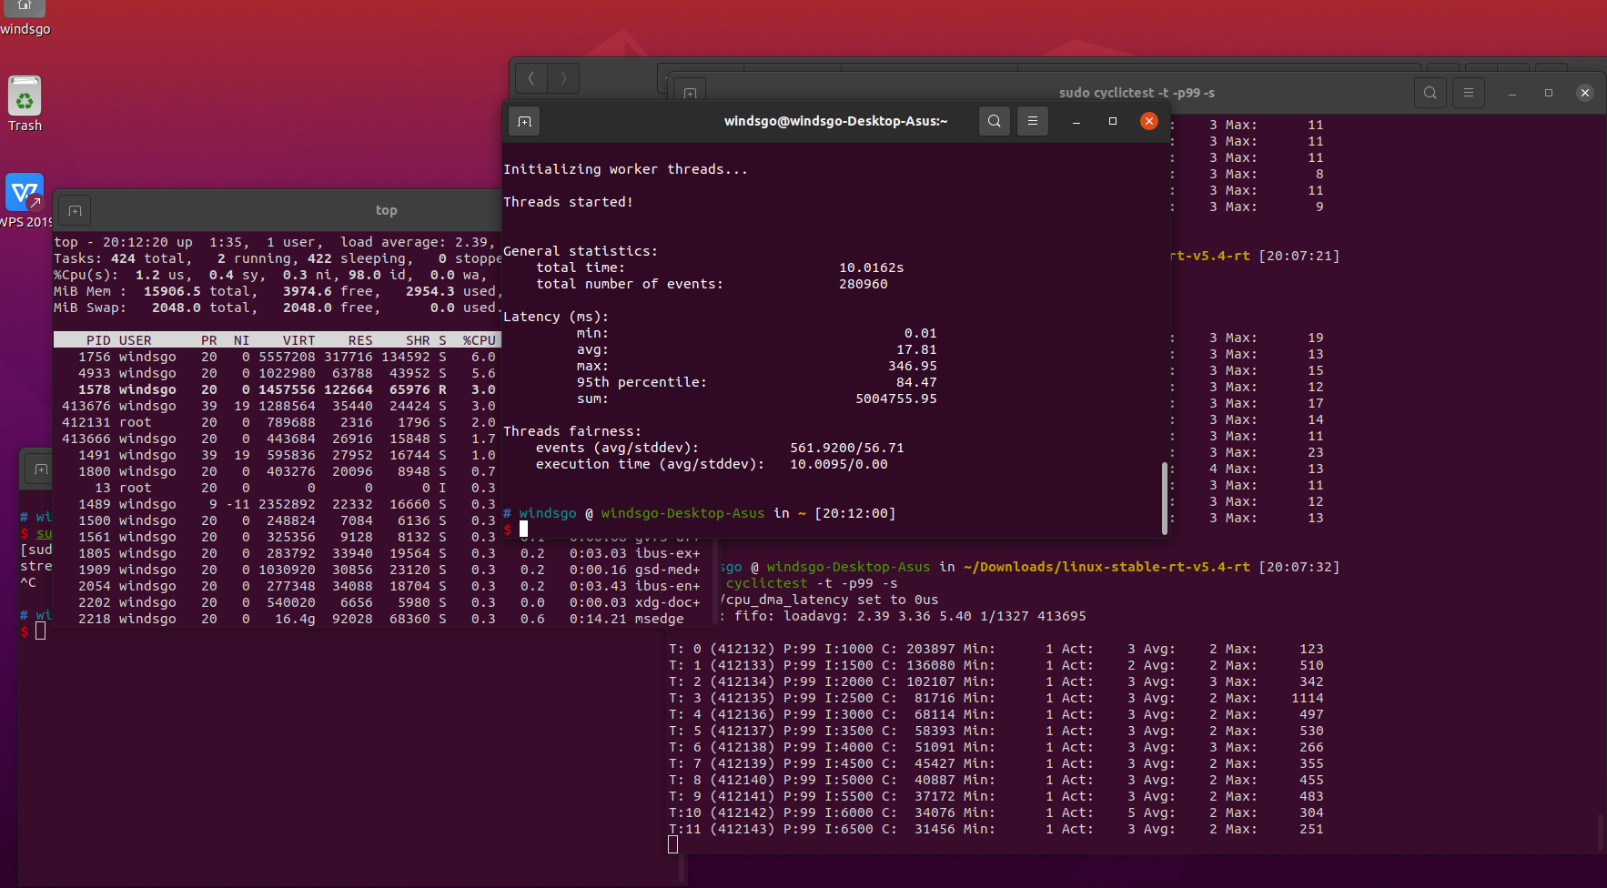Open the Trash from the desktop
This screenshot has width=1607, height=888.
[25, 96]
